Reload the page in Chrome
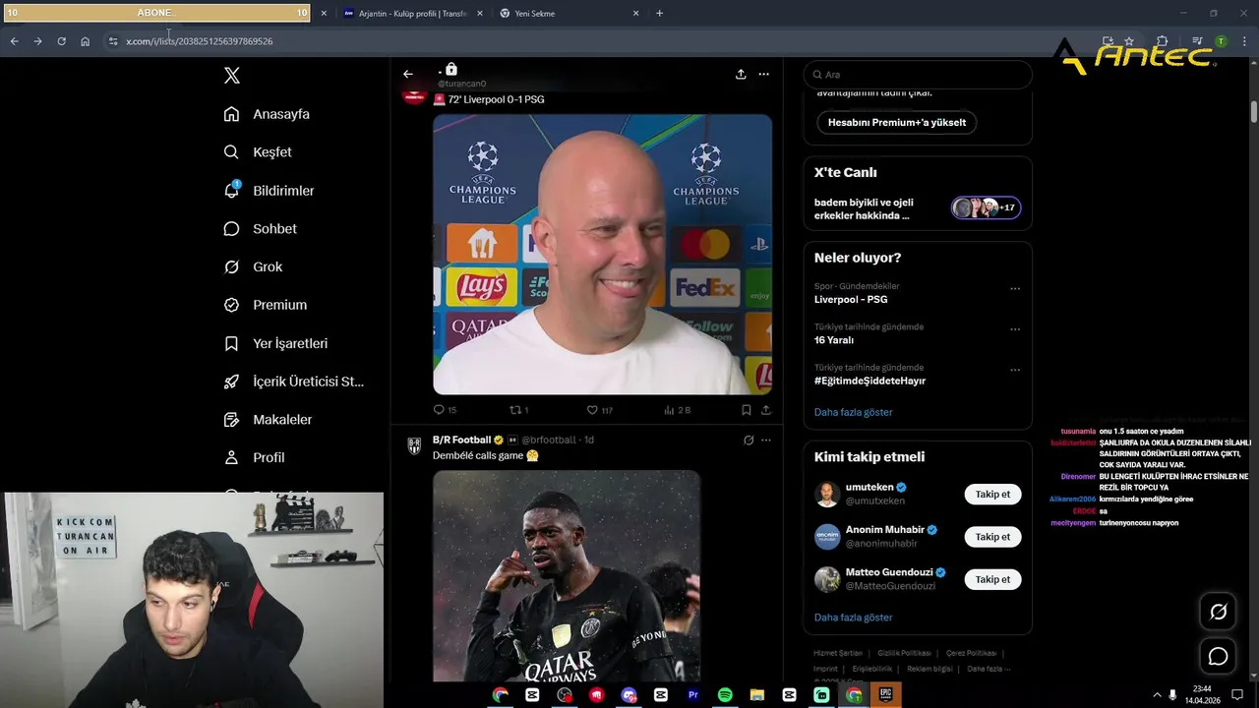Screen dimensions: 1259x708 (61, 41)
